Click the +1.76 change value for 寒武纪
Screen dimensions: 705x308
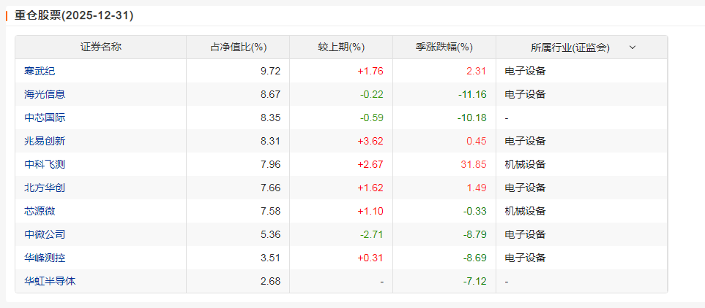370,71
